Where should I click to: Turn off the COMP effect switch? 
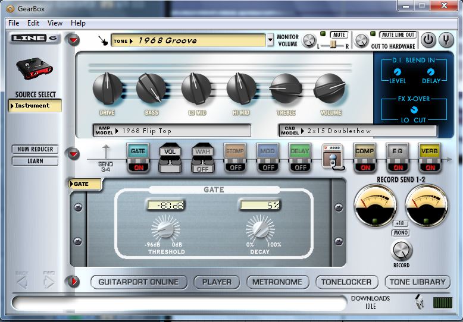365,168
